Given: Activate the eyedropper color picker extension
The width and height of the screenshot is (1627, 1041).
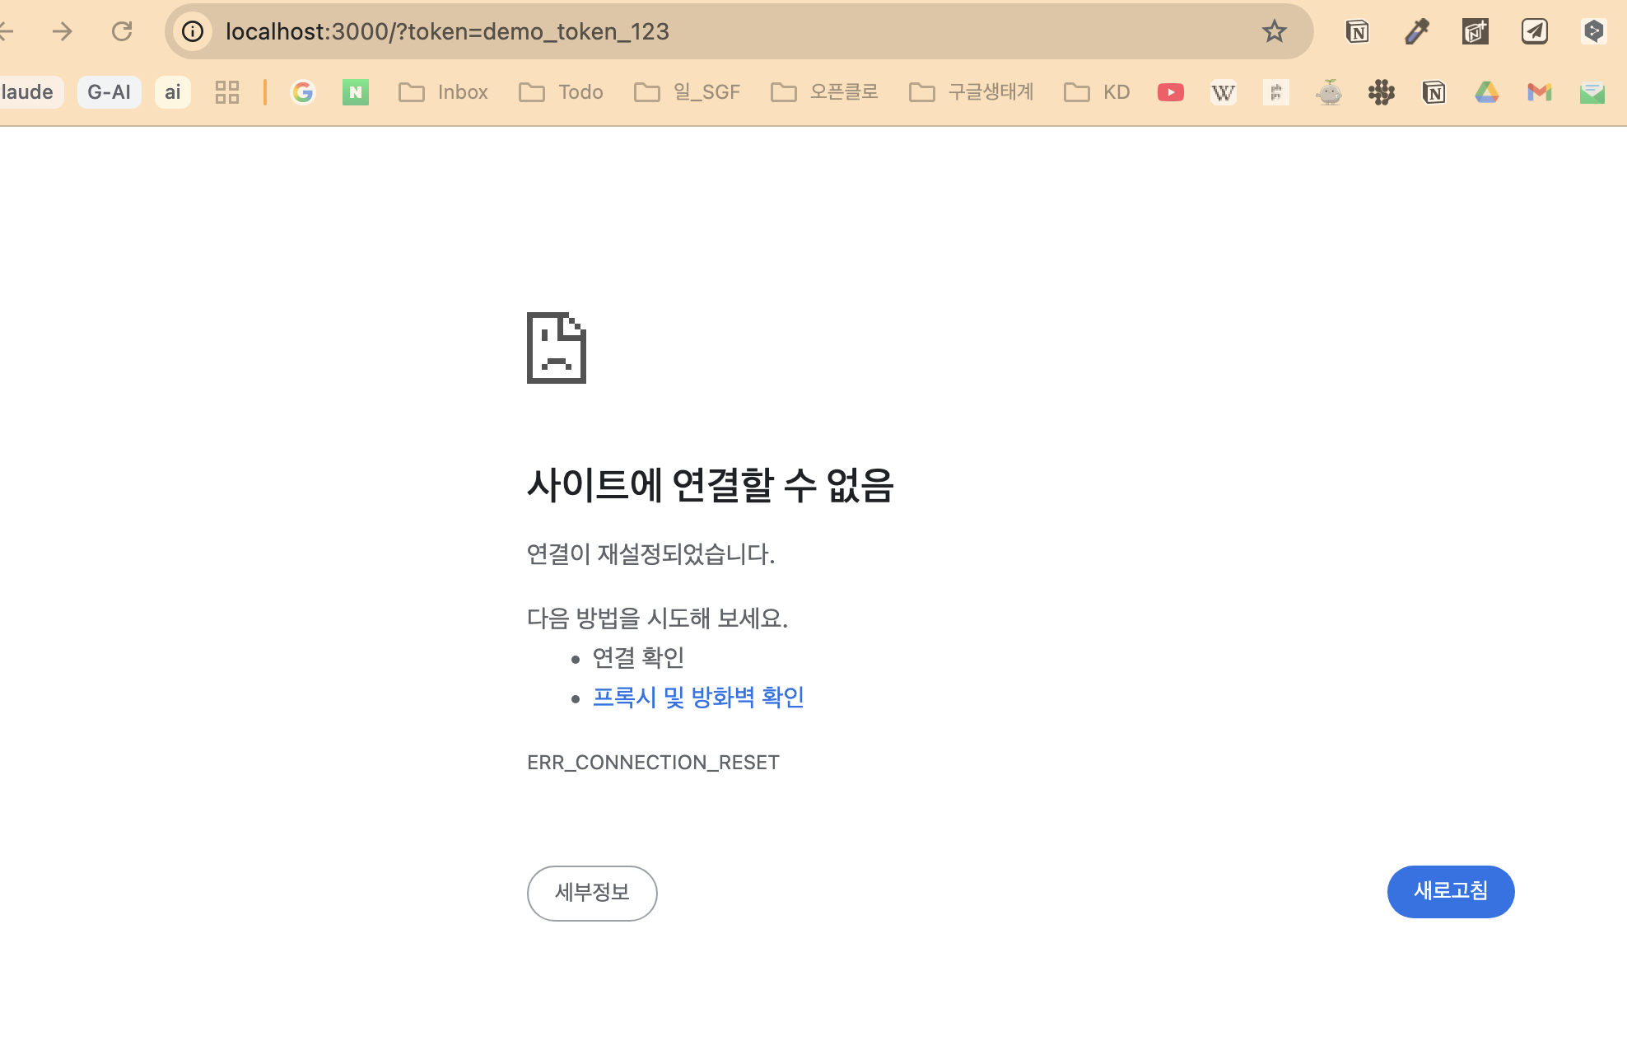Looking at the screenshot, I should coord(1416,31).
